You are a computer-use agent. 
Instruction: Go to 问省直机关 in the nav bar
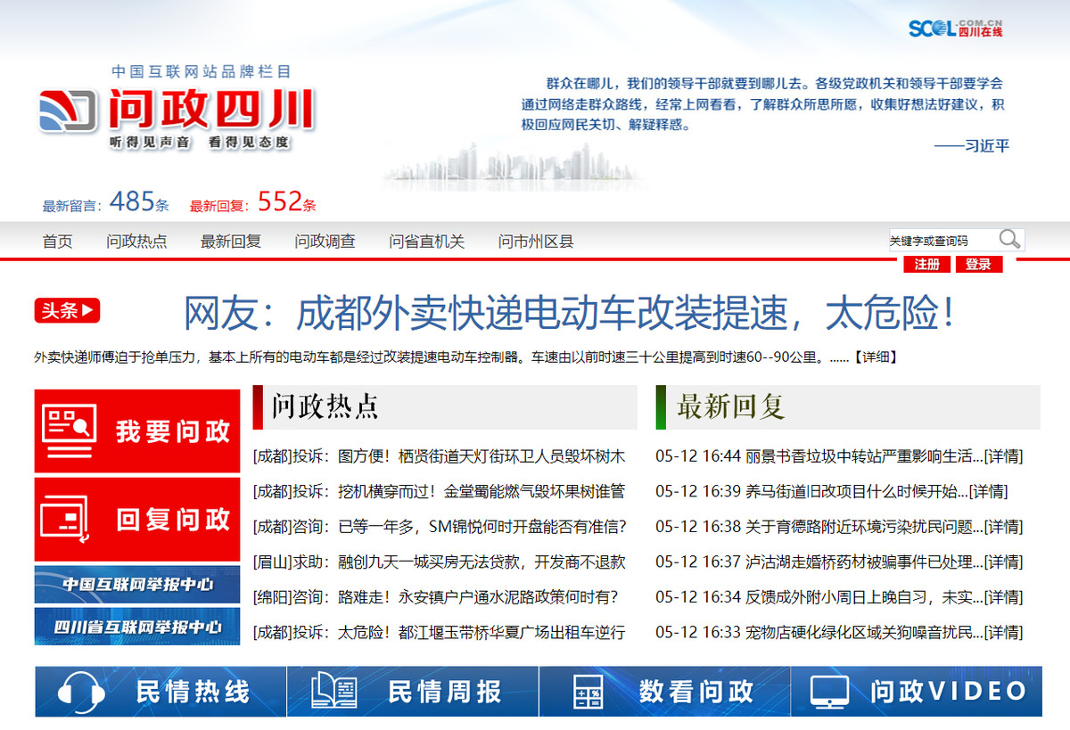click(x=427, y=242)
